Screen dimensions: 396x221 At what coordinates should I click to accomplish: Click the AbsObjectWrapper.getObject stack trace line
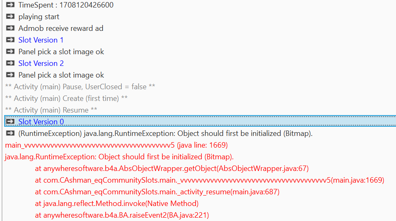pyautogui.click(x=172, y=168)
